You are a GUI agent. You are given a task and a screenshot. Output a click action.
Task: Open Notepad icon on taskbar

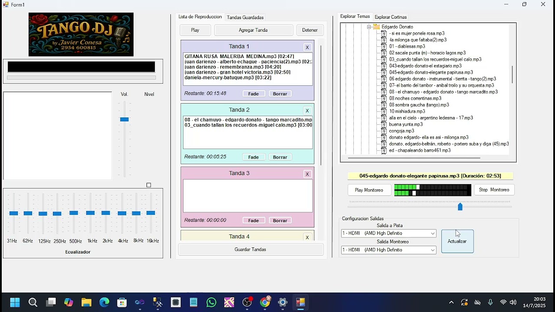pos(193,302)
